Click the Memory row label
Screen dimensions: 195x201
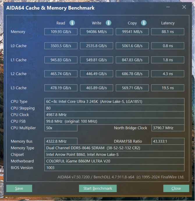pyautogui.click(x=18, y=32)
